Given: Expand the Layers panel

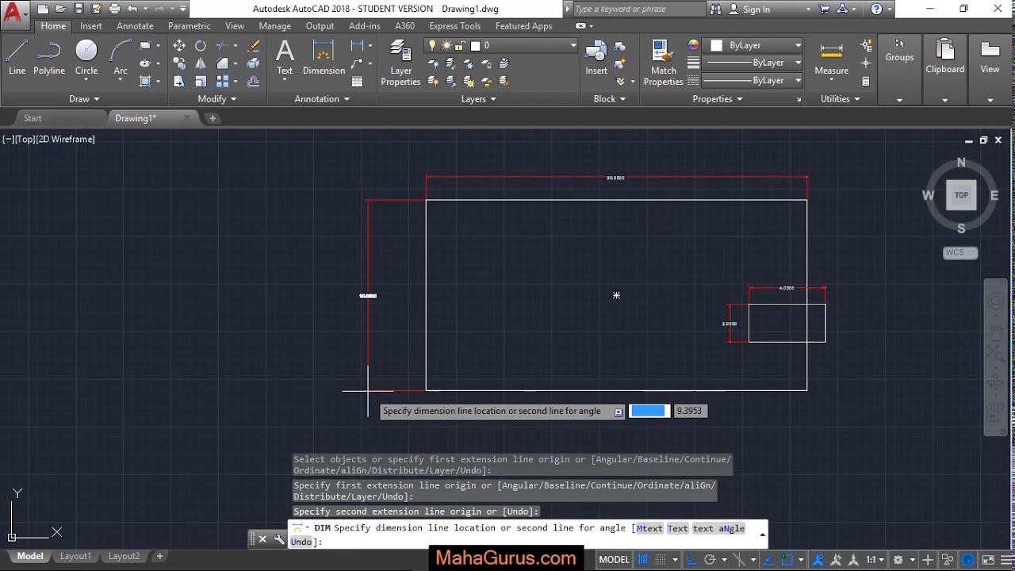Looking at the screenshot, I should (479, 99).
